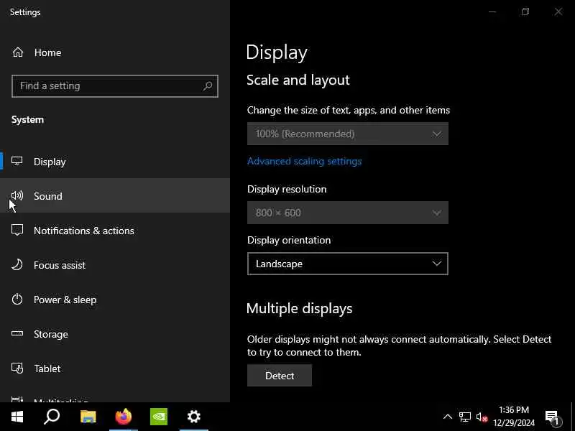This screenshot has width=575, height=431.
Task: Open Notifications & actions settings
Action: [115, 230]
